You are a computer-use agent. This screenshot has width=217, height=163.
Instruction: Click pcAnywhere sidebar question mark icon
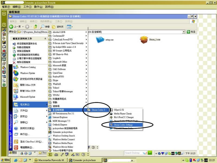click(x=4, y=25)
